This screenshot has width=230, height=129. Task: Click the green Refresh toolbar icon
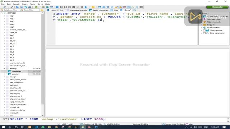pyautogui.click(x=36, y=7)
